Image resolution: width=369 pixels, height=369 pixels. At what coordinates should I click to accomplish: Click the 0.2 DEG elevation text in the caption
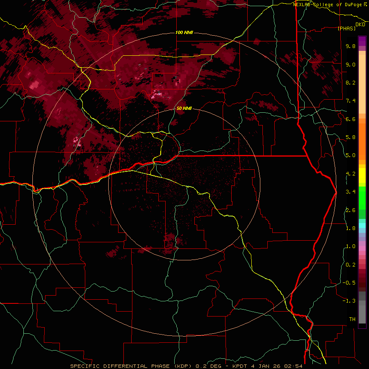click(208, 366)
